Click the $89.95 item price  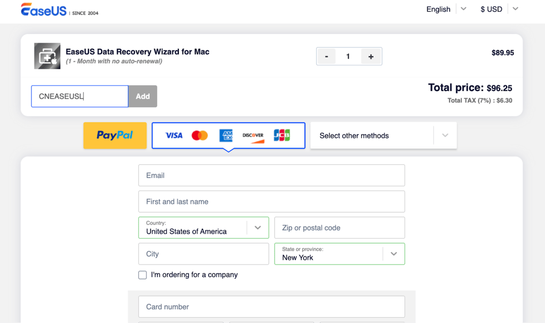502,53
